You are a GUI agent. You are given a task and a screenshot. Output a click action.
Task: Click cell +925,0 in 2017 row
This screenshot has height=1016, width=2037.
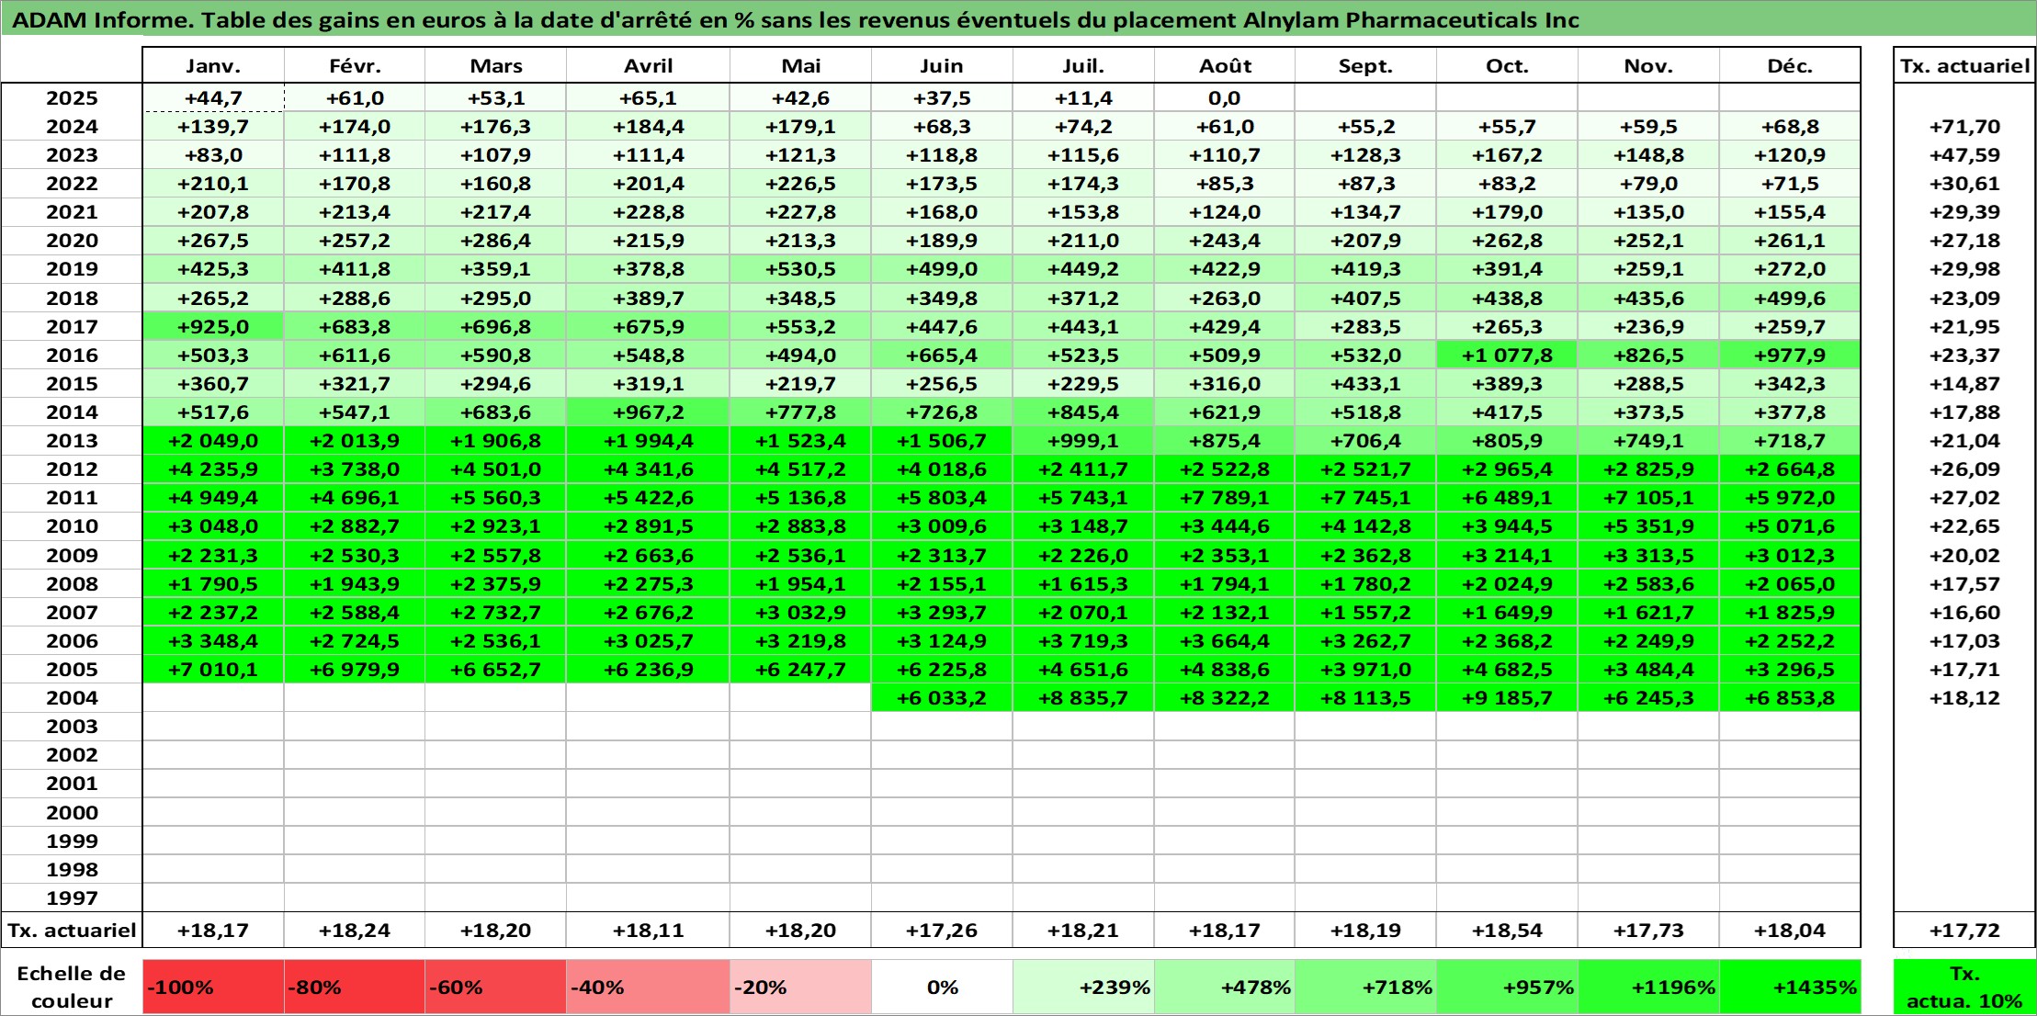[x=213, y=326]
